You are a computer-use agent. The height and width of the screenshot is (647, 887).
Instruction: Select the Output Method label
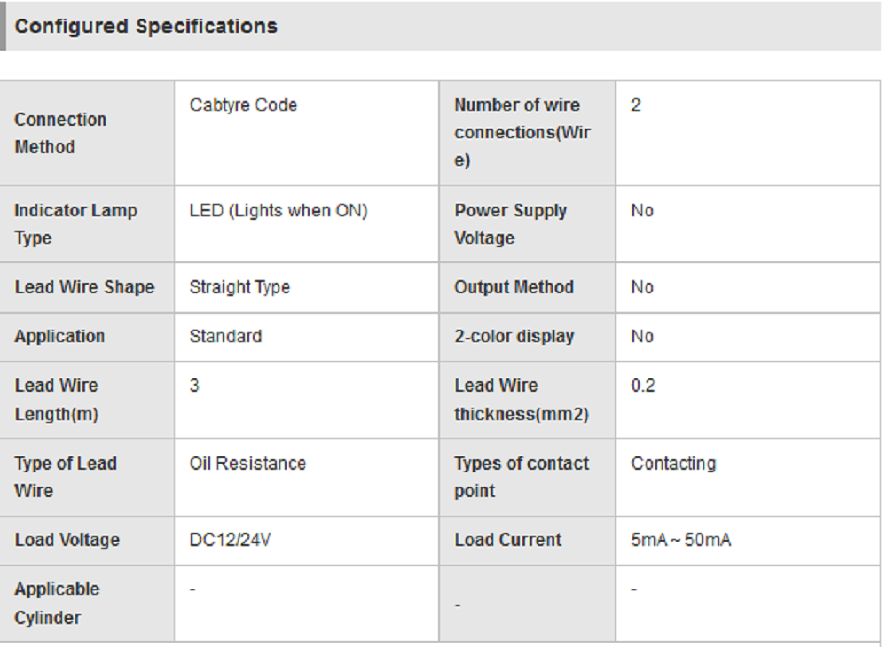coord(514,287)
